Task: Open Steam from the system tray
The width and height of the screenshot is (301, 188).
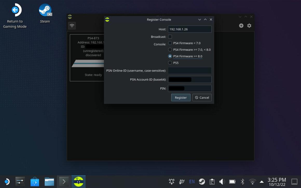Action: (x=202, y=182)
